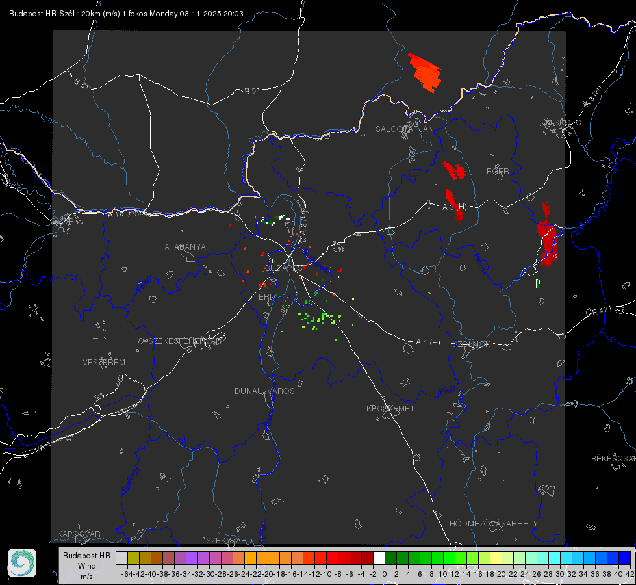The height and width of the screenshot is (585, 636).
Task: Click the white BUDAPEST city label
Action: [286, 268]
